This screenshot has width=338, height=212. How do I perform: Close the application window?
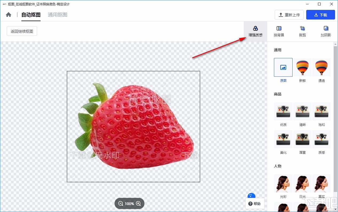332,4
